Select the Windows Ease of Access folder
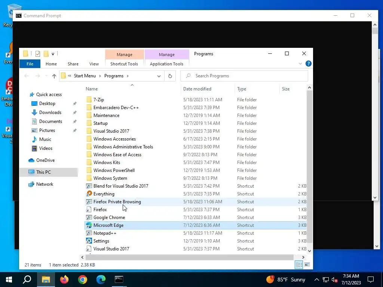 click(117, 154)
